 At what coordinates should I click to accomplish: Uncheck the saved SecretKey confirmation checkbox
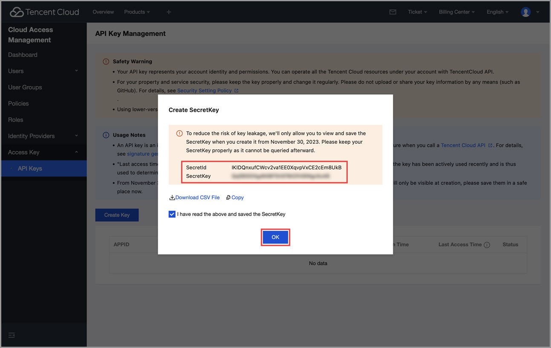pos(172,214)
